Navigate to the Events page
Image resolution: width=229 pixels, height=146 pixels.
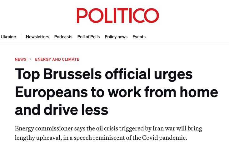[x=139, y=37]
